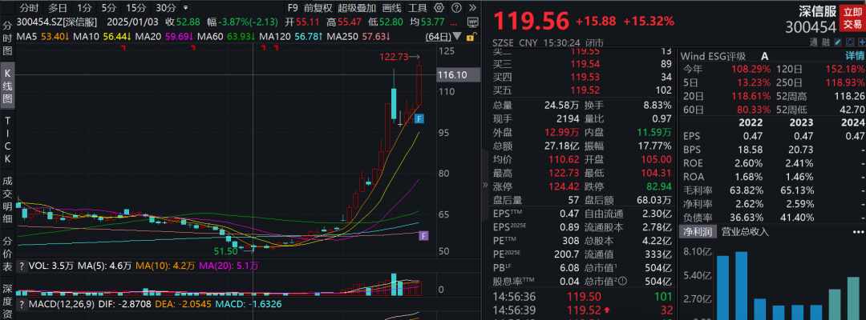Click the 换手 8.83% turnover value
866x320 pixels.
(x=658, y=105)
